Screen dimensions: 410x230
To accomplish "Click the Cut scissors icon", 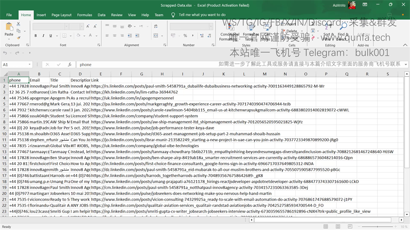I will tap(18, 24).
